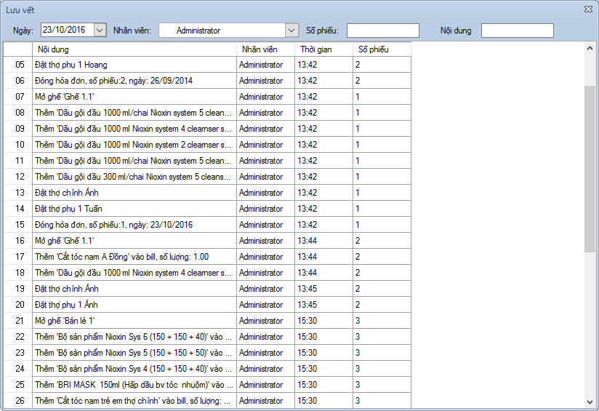Click time cell 13:44 in row 17
Viewport: 599px width, 411px height.
(x=323, y=257)
